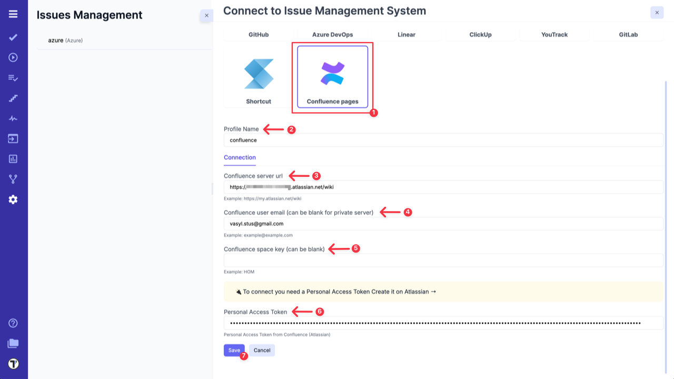Image resolution: width=674 pixels, height=379 pixels.
Task: View activity via the pulse icon
Action: 13,118
